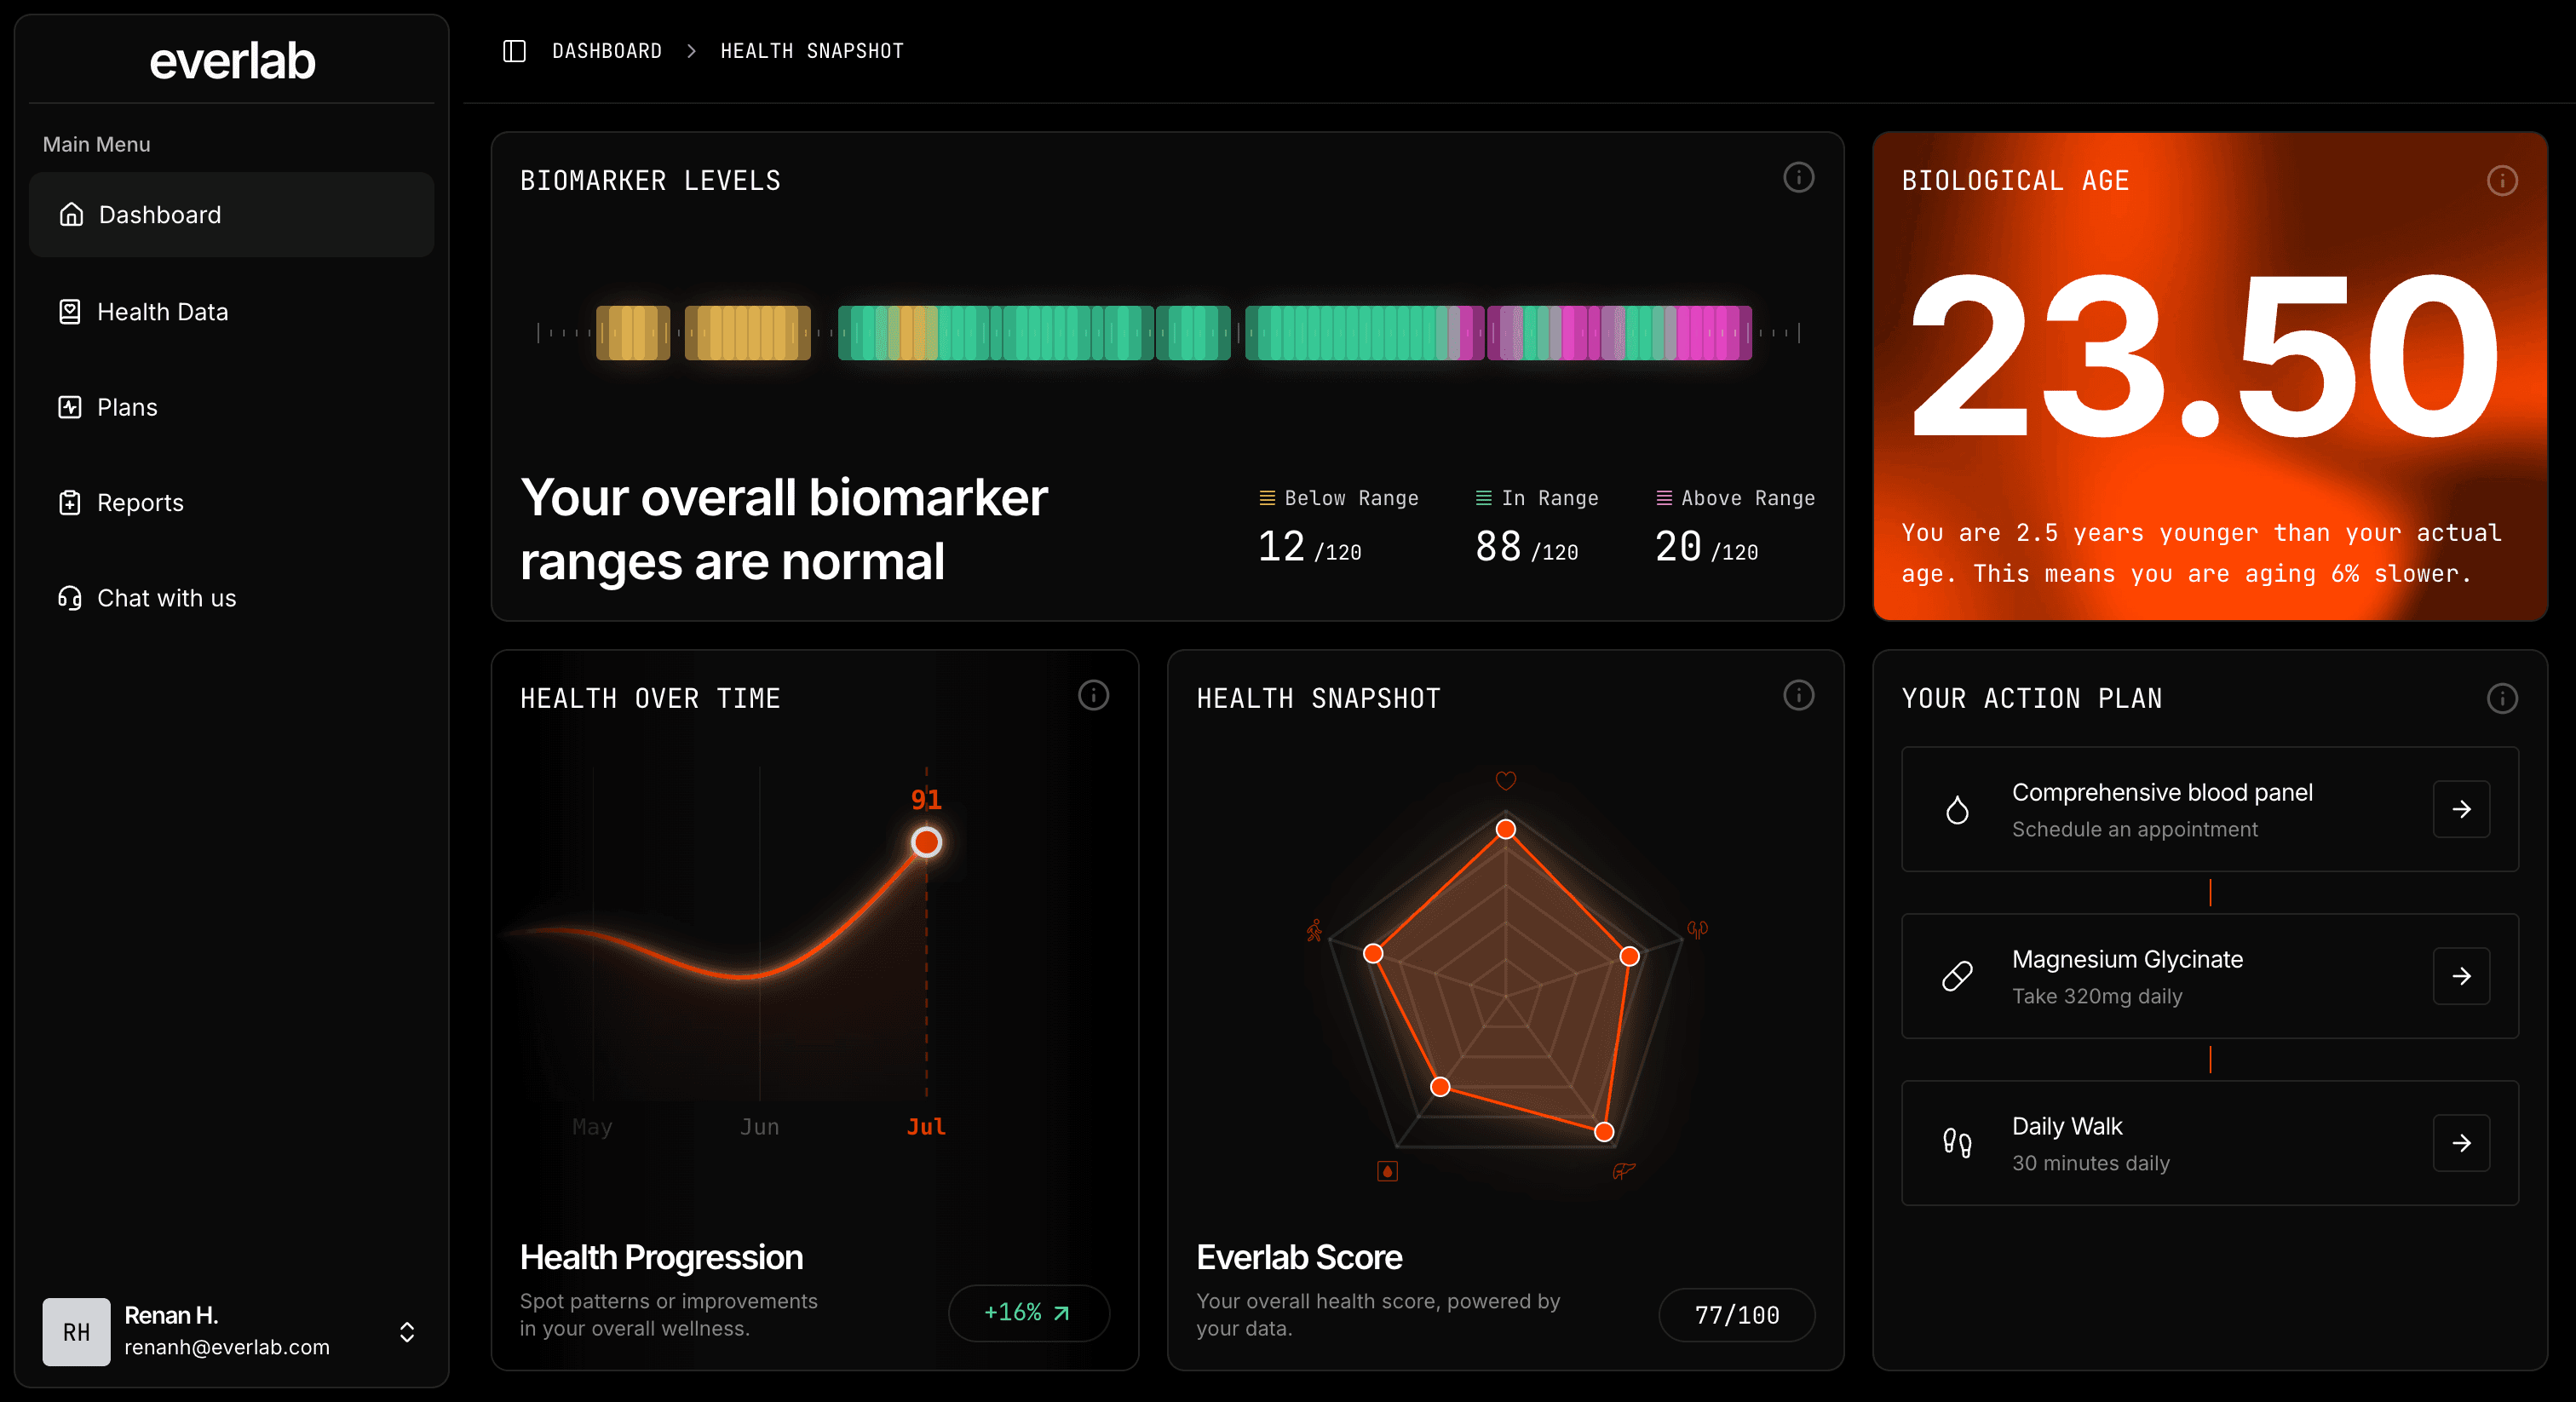The height and width of the screenshot is (1402, 2576).
Task: Click Health Snapshot info icon
Action: pyautogui.click(x=1798, y=695)
